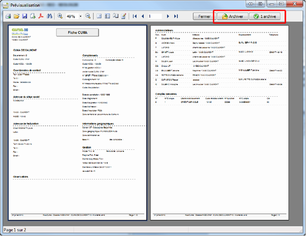306x236 pixels.
Task: Click the page number input field
Action: 155,16
